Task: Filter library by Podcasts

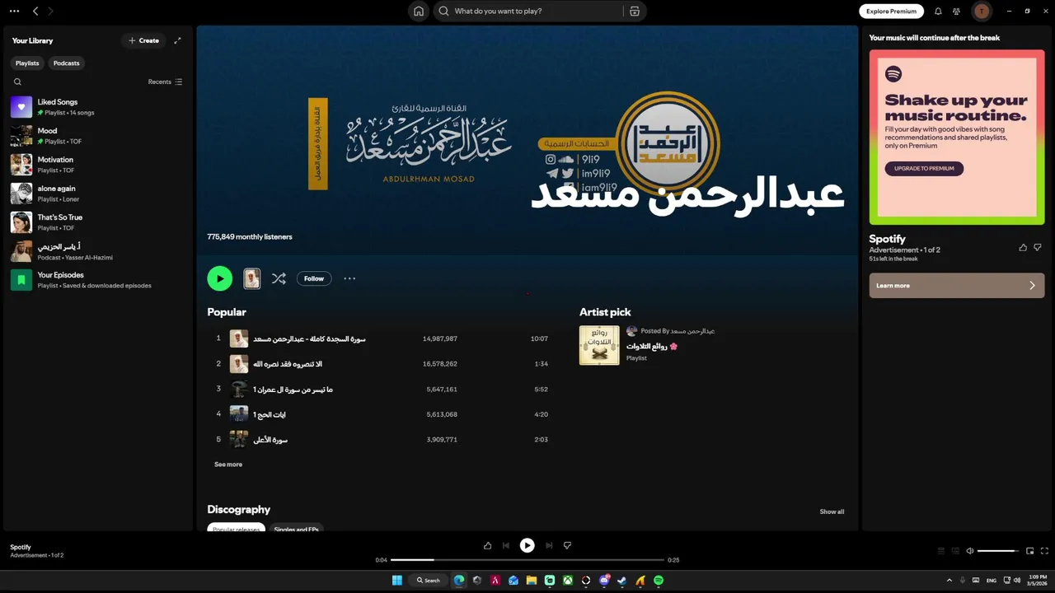Action: tap(67, 63)
